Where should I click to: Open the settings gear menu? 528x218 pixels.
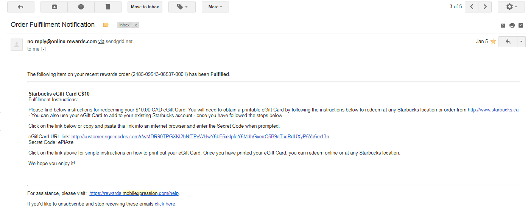pyautogui.click(x=511, y=7)
